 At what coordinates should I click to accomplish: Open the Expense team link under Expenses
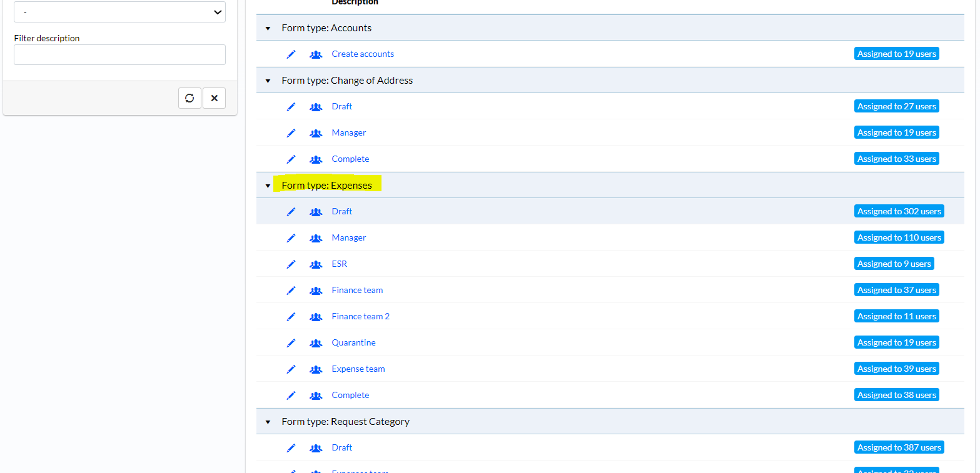point(358,369)
